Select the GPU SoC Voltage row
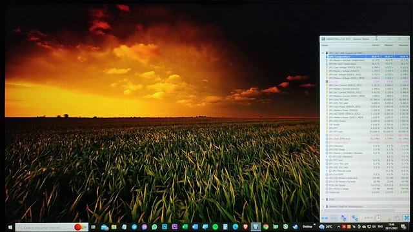This screenshot has width=413, height=232. [367, 75]
